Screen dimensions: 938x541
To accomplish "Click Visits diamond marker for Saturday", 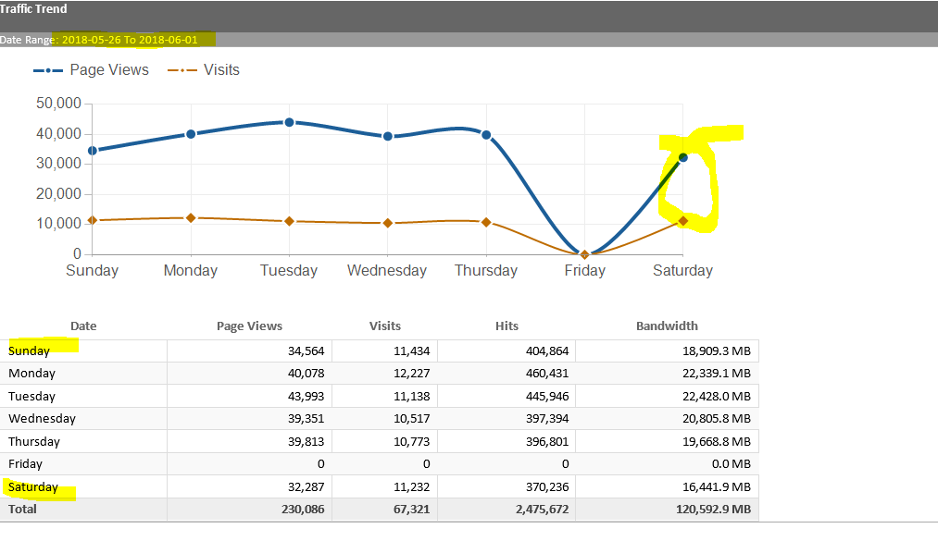I will pyautogui.click(x=682, y=221).
